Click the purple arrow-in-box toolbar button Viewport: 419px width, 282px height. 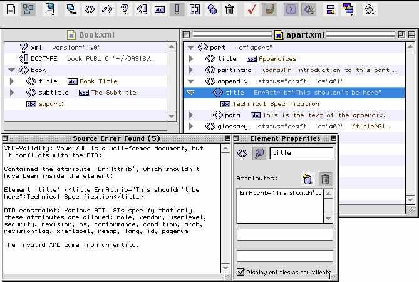[x=291, y=9]
